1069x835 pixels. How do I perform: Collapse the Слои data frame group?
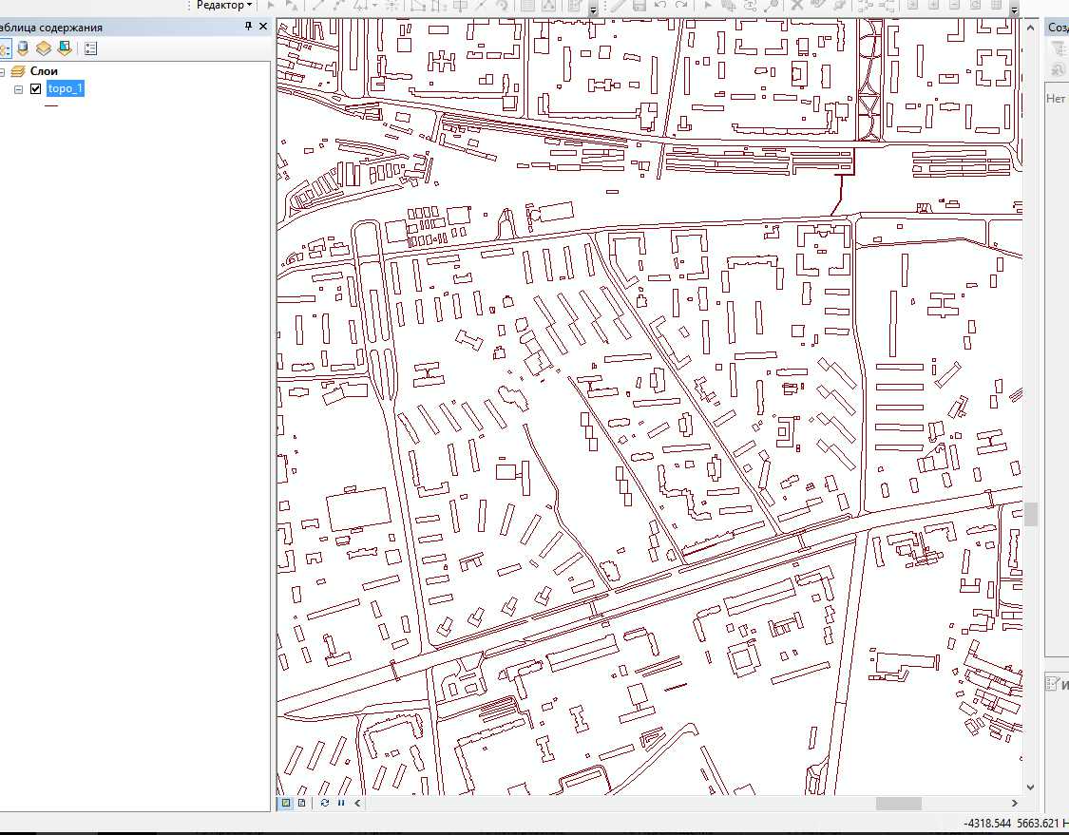coord(3,72)
